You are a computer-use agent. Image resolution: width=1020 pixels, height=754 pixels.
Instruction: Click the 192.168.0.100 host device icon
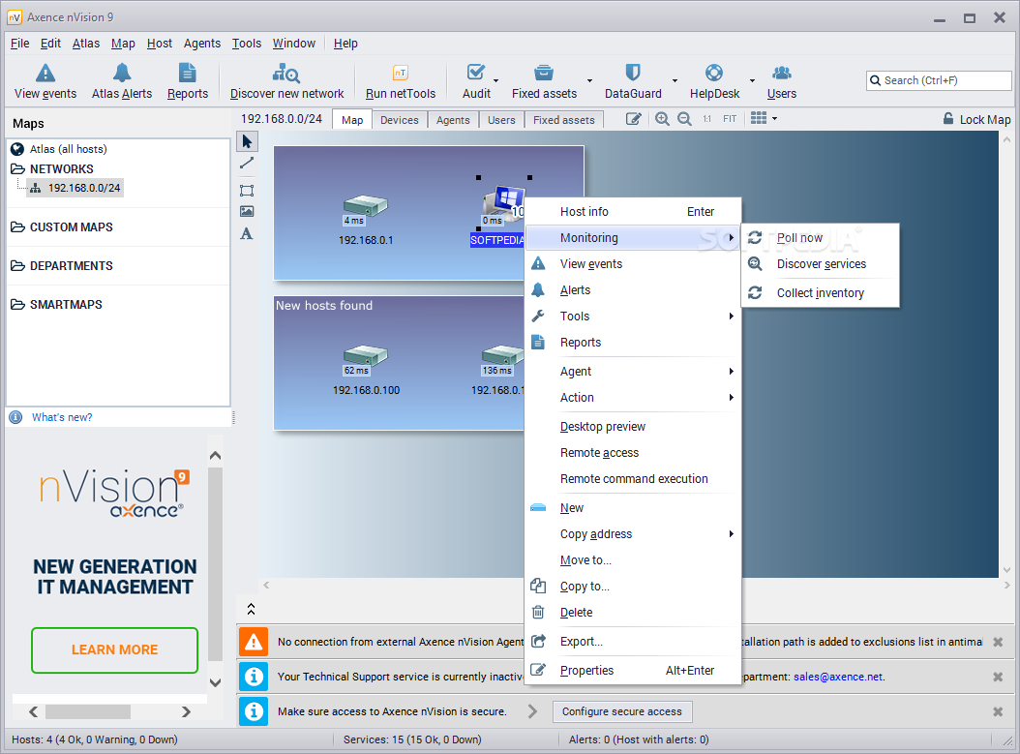(x=365, y=355)
